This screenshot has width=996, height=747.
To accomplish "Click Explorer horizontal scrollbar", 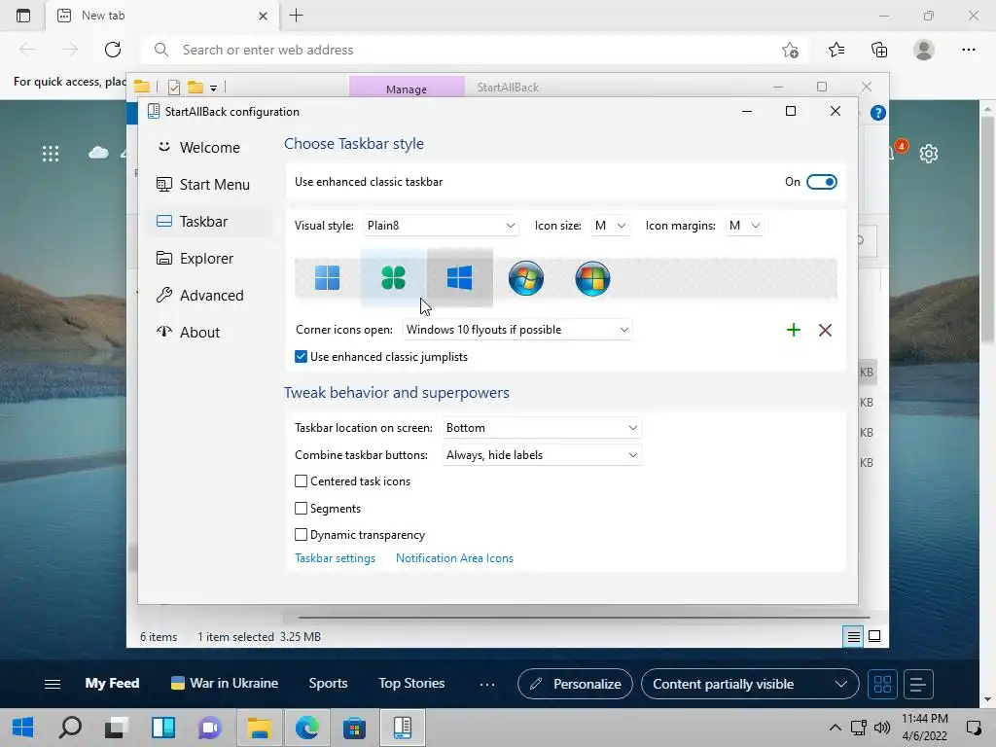I will click(x=584, y=617).
